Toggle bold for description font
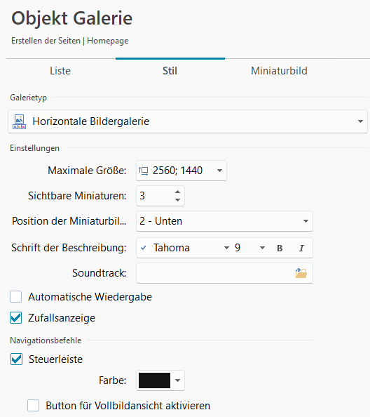This screenshot has height=417, width=370. [x=280, y=248]
